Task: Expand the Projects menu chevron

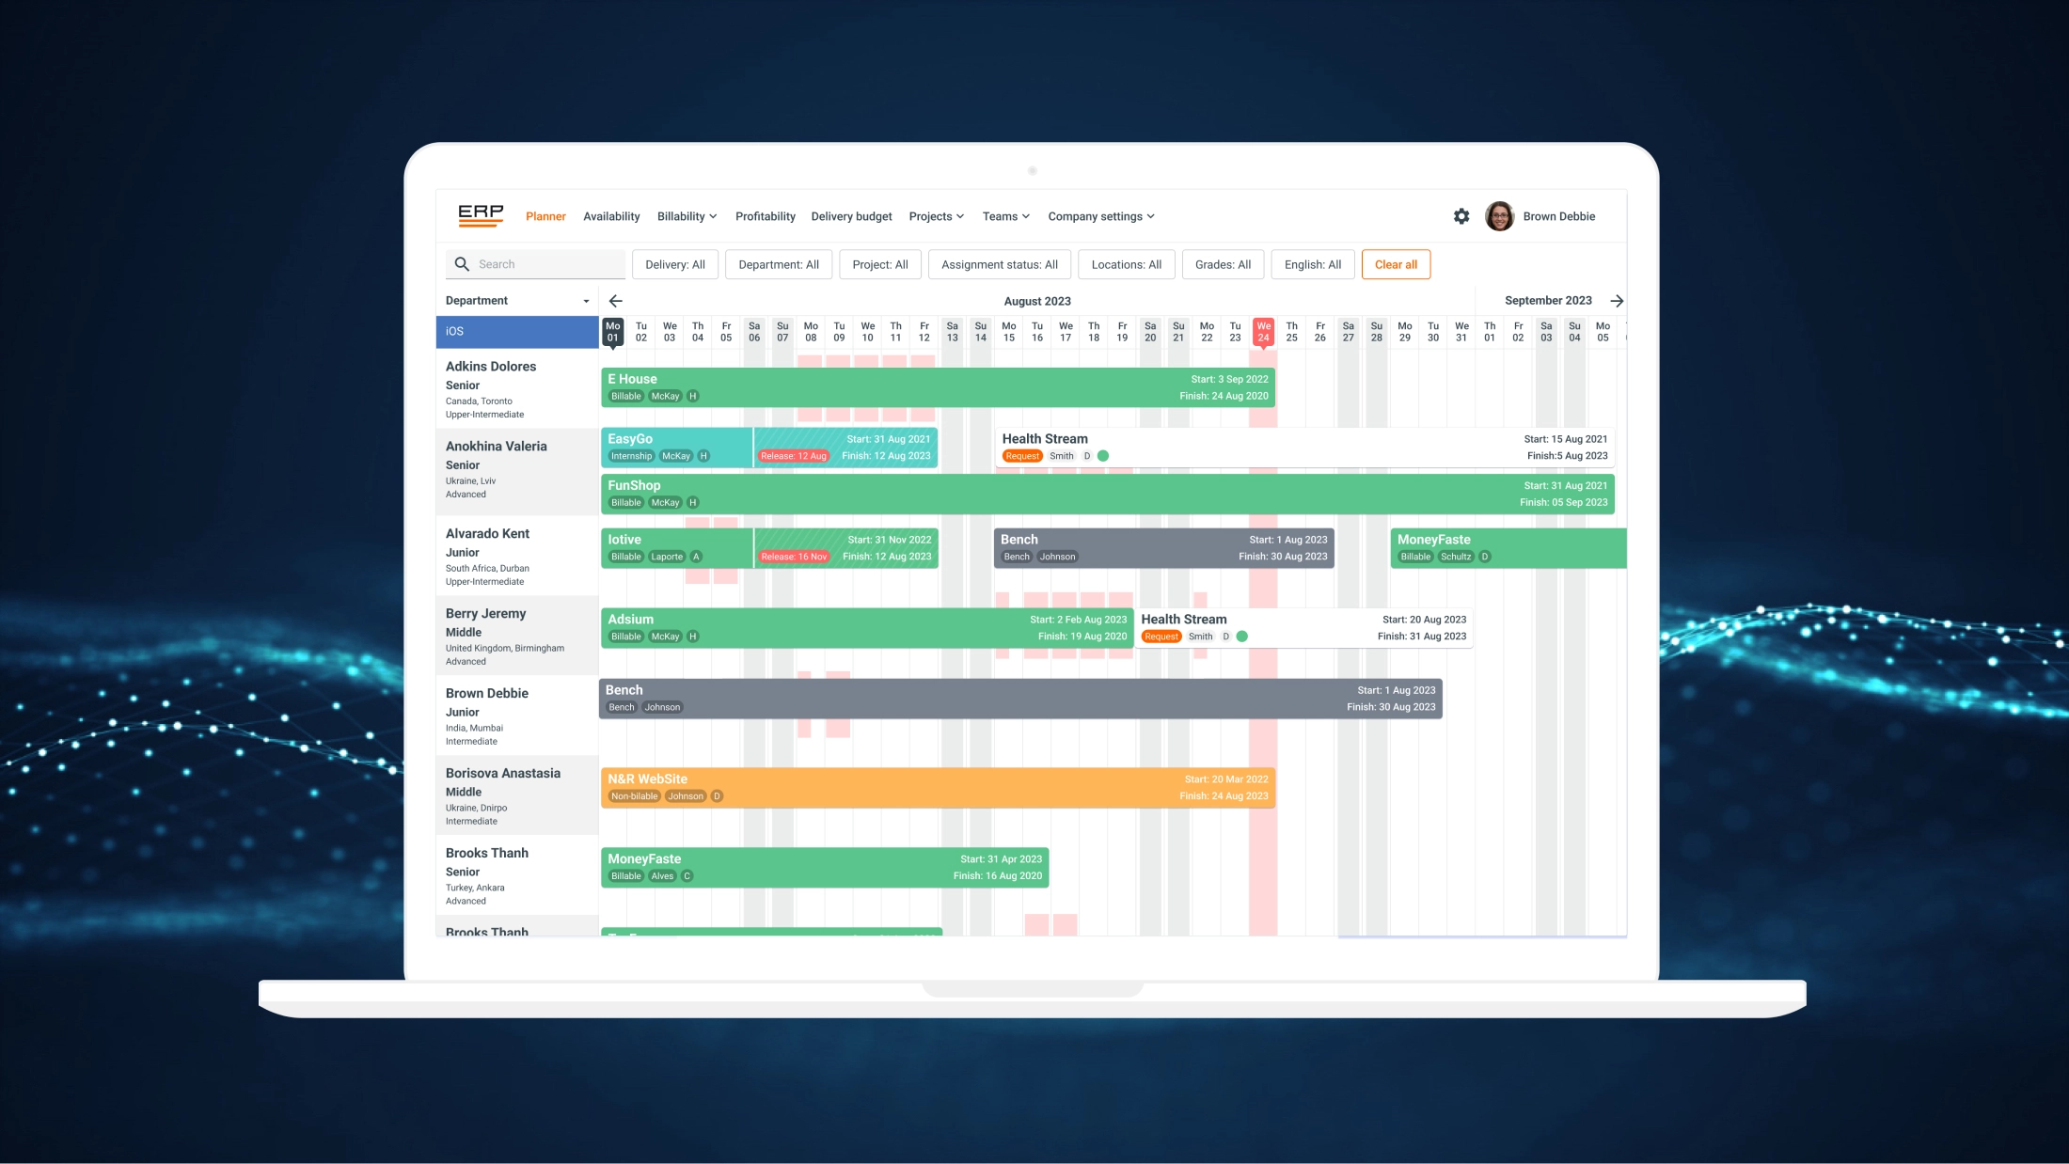Action: [960, 216]
